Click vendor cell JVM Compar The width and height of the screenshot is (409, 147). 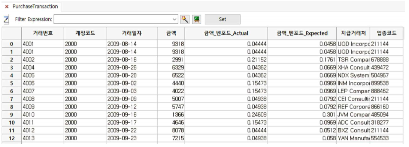click(354, 115)
